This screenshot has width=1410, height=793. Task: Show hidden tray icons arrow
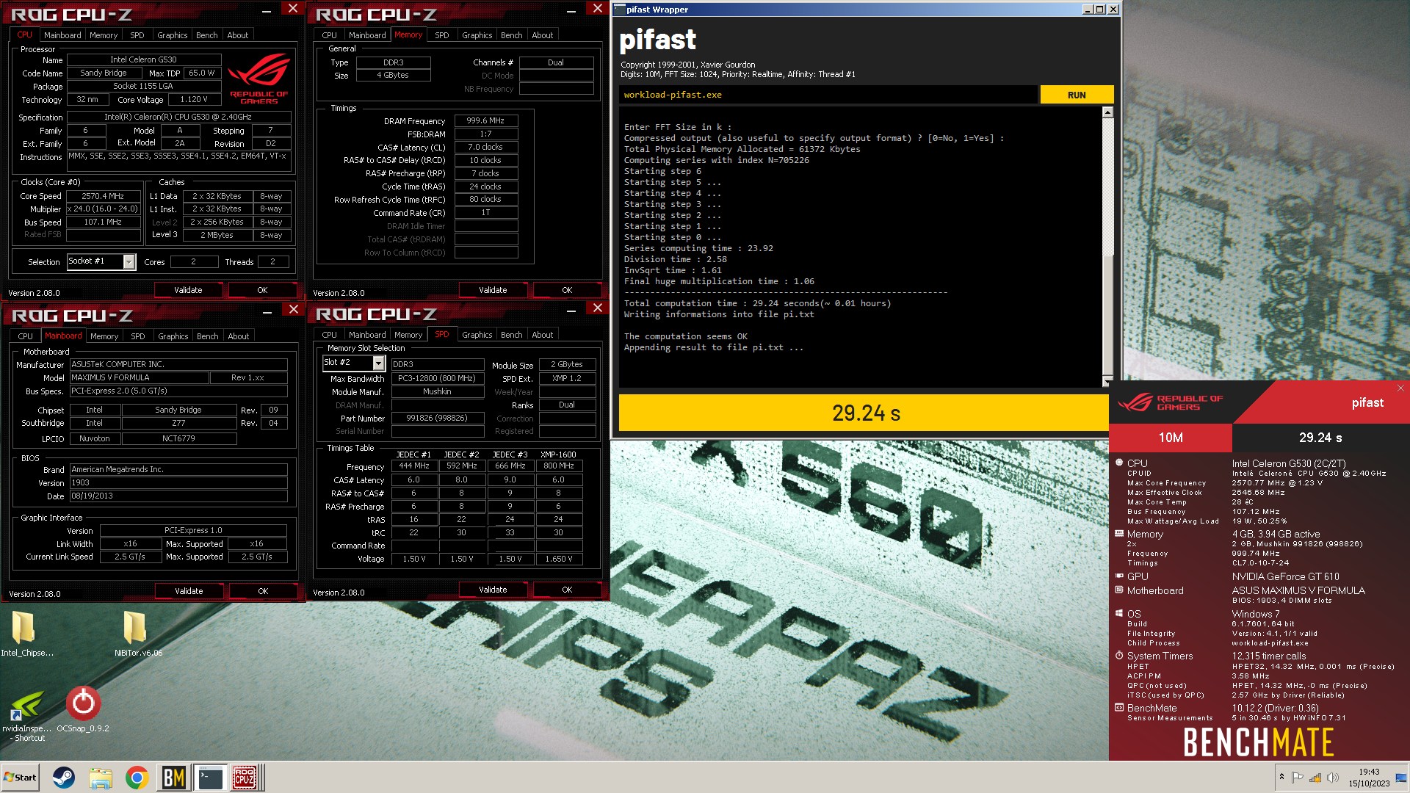[x=1281, y=777]
